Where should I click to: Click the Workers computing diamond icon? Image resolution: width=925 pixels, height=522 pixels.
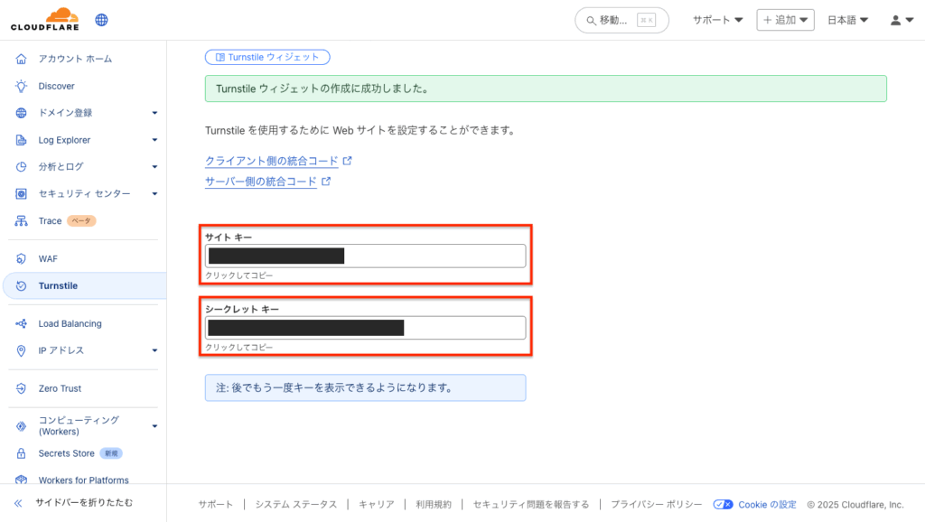22,426
